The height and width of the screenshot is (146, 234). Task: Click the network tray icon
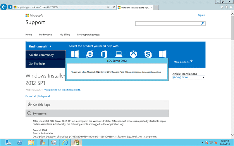click(211, 142)
